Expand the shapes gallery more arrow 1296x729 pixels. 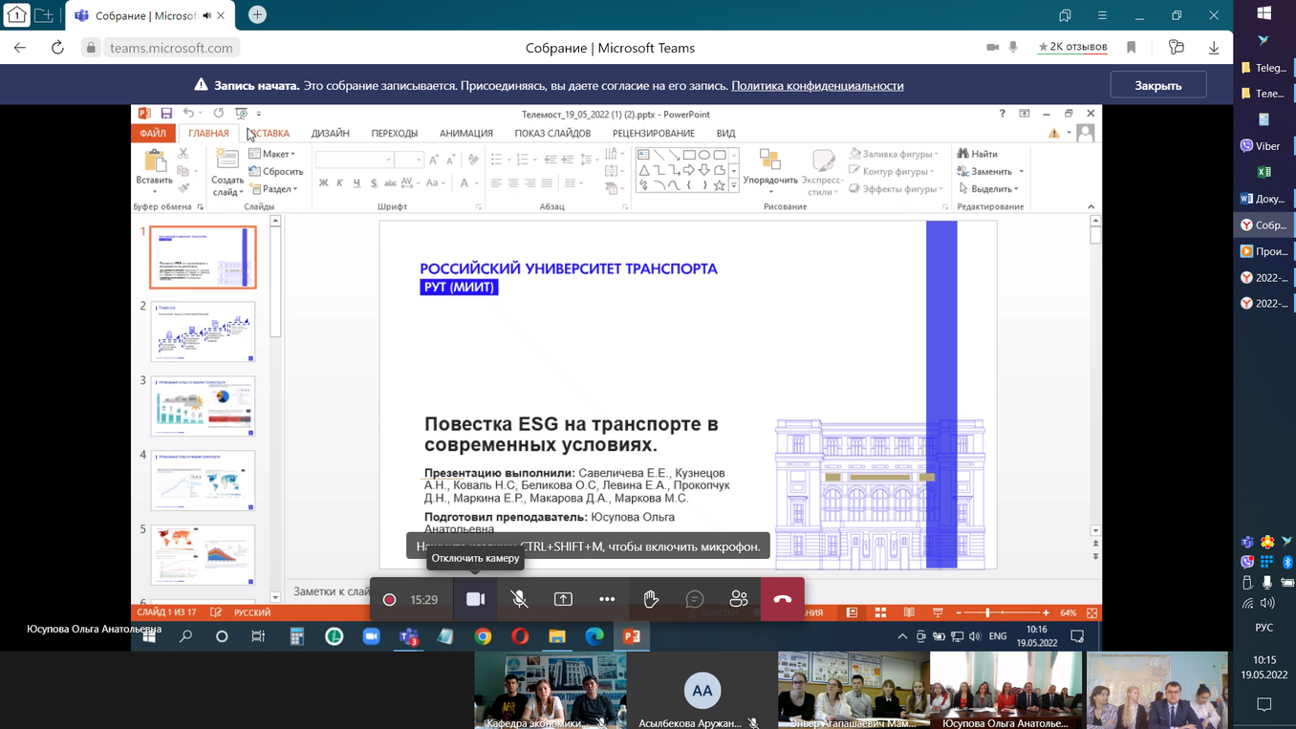[x=734, y=186]
